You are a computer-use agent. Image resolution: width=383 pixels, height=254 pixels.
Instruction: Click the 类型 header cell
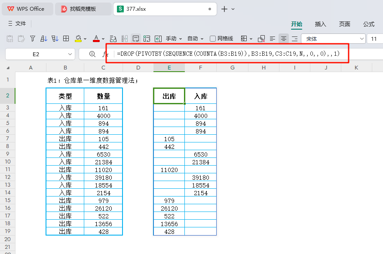point(65,96)
